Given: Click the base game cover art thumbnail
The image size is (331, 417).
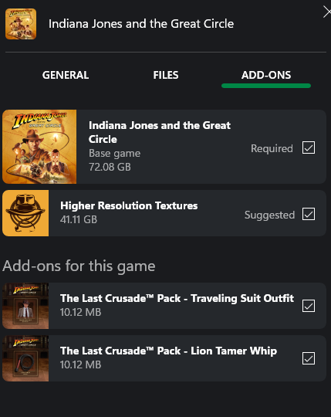Looking at the screenshot, I should 39,147.
